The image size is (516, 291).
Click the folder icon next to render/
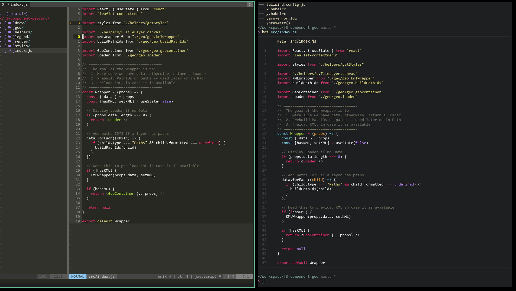9,41
